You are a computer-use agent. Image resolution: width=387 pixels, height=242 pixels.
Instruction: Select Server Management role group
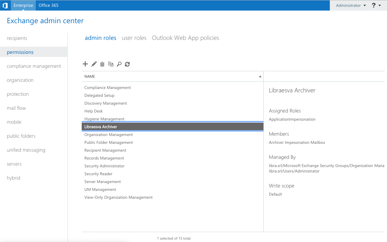pyautogui.click(x=173, y=182)
